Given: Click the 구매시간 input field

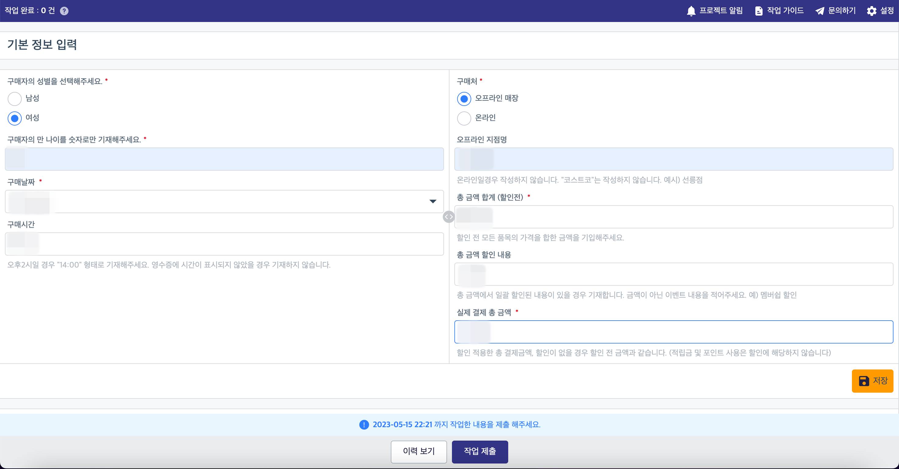Looking at the screenshot, I should pyautogui.click(x=223, y=244).
